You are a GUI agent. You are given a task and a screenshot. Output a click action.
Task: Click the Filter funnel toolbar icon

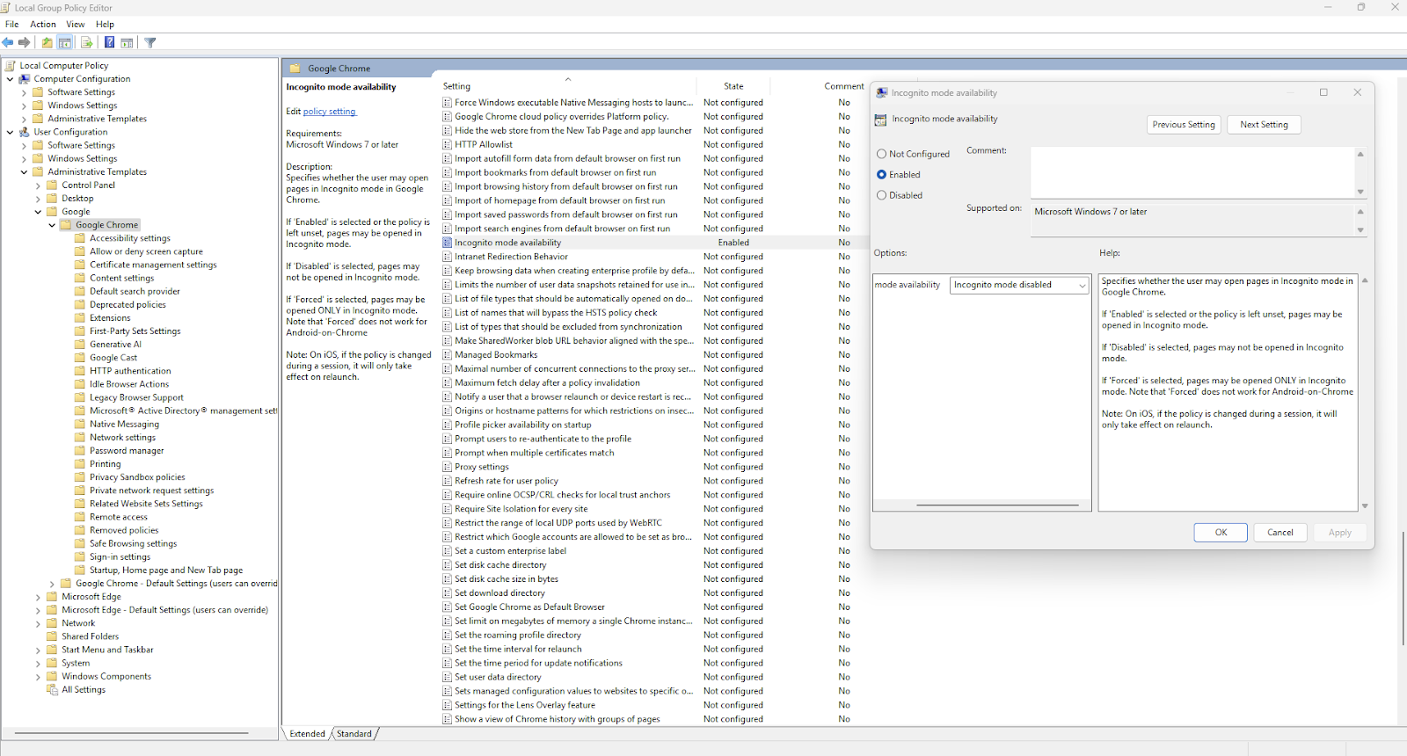tap(150, 42)
